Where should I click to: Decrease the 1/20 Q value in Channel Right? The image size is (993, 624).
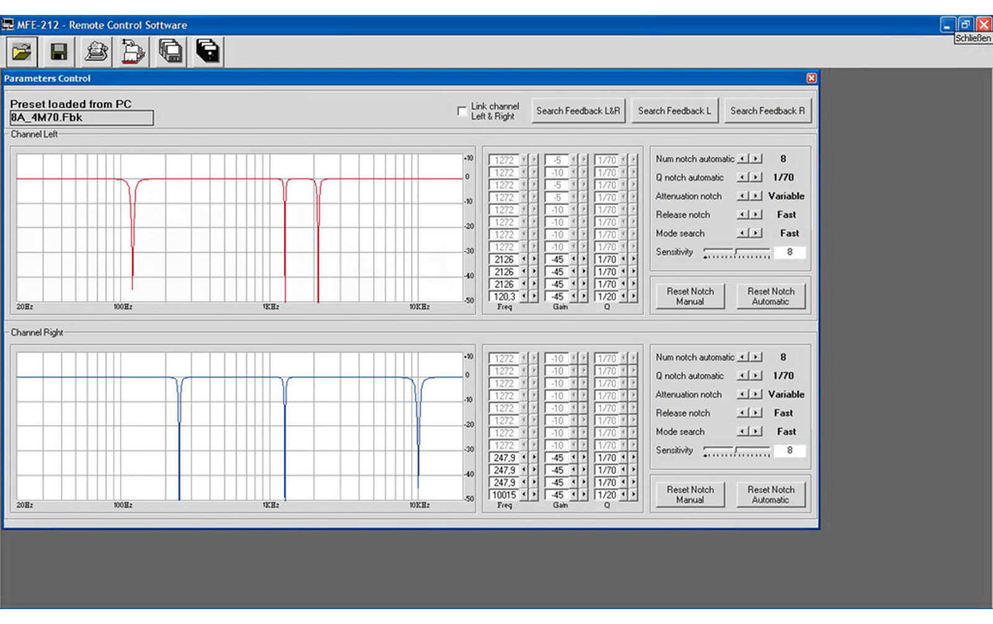(623, 494)
